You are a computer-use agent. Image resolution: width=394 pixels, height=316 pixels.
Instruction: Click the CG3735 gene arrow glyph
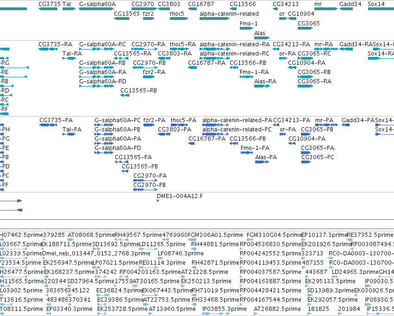(48, 9)
